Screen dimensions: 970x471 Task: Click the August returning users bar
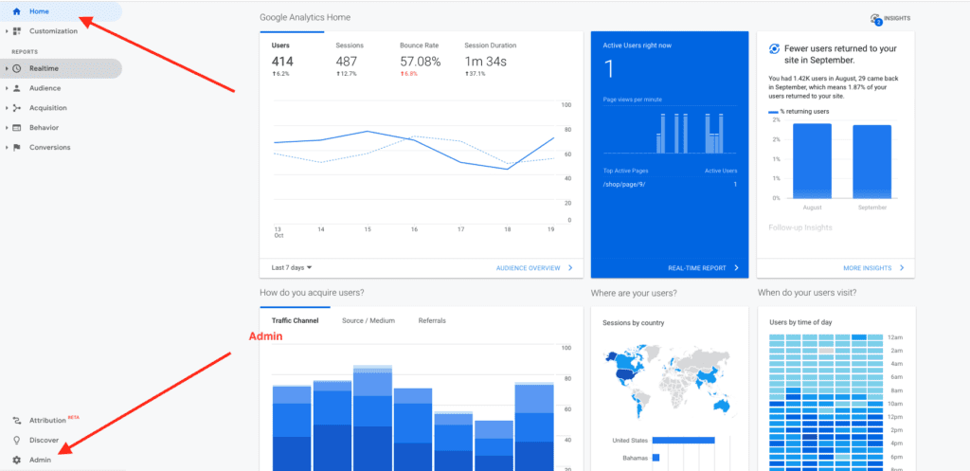click(x=812, y=161)
